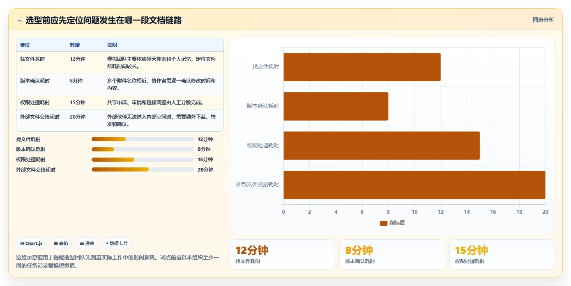The image size is (571, 286).
Task: Select the 权限处理耗时 table row name
Action: point(35,103)
